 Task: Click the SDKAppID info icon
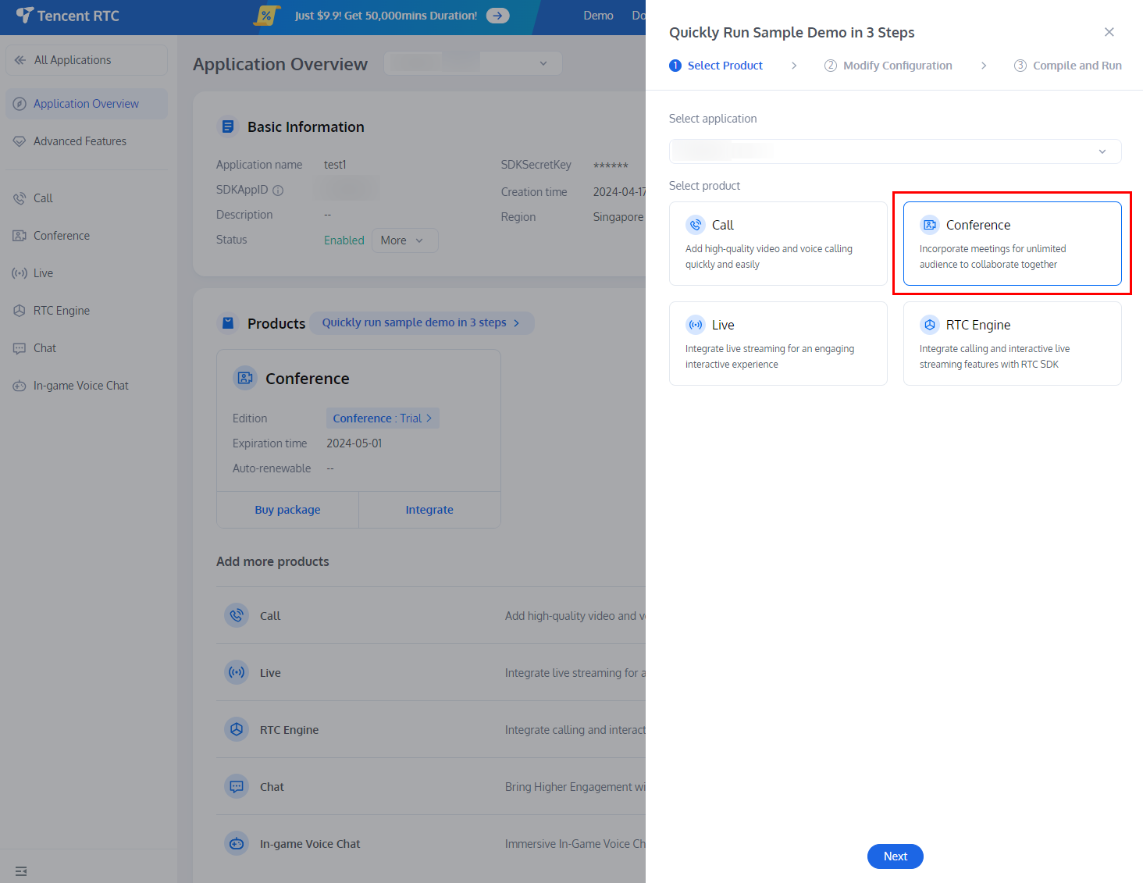(278, 190)
